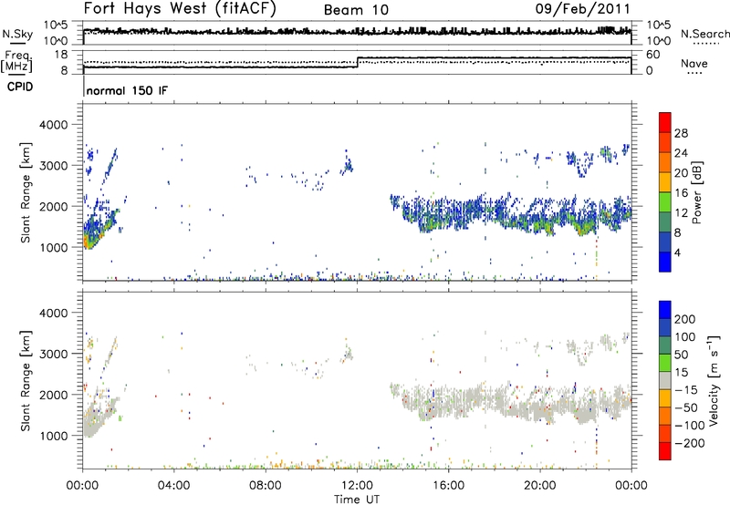Click the 2000 tick on velocity panel axis

(x=53, y=395)
